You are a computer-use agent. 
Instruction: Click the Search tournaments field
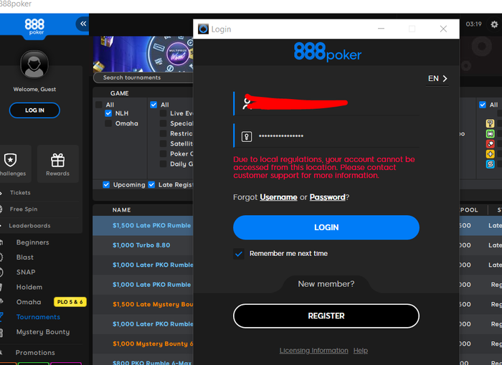(143, 77)
